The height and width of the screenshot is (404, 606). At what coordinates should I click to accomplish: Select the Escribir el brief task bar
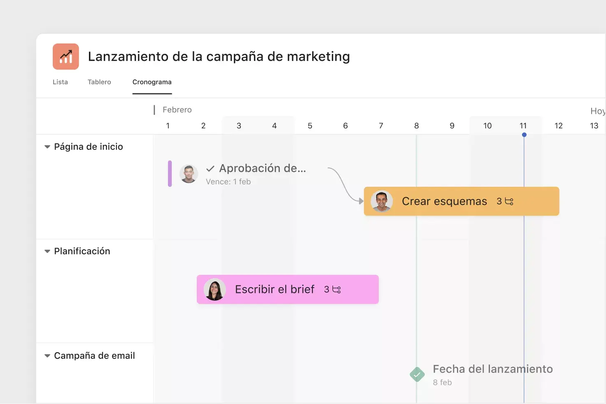coord(275,289)
